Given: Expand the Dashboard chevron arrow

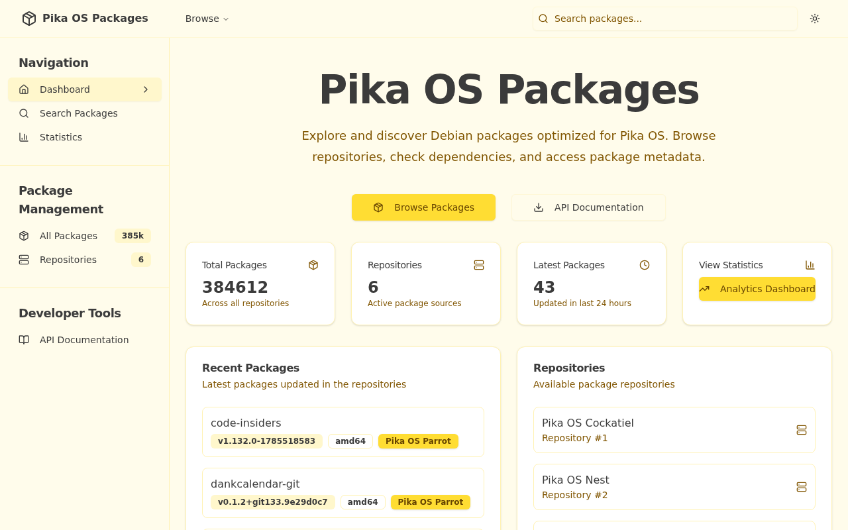Looking at the screenshot, I should [x=146, y=89].
